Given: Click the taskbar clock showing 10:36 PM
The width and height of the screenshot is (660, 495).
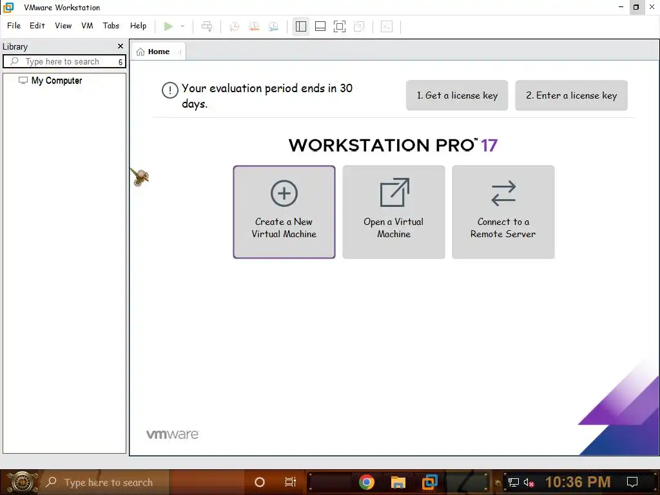Looking at the screenshot, I should (x=578, y=482).
